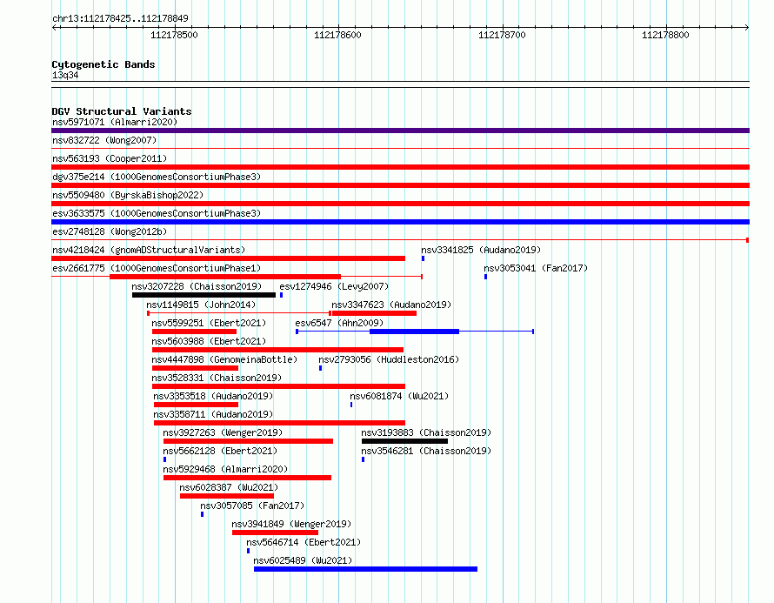The width and height of the screenshot is (774, 603).
Task: Select the red nsv563193 variant bar
Action: pos(400,167)
